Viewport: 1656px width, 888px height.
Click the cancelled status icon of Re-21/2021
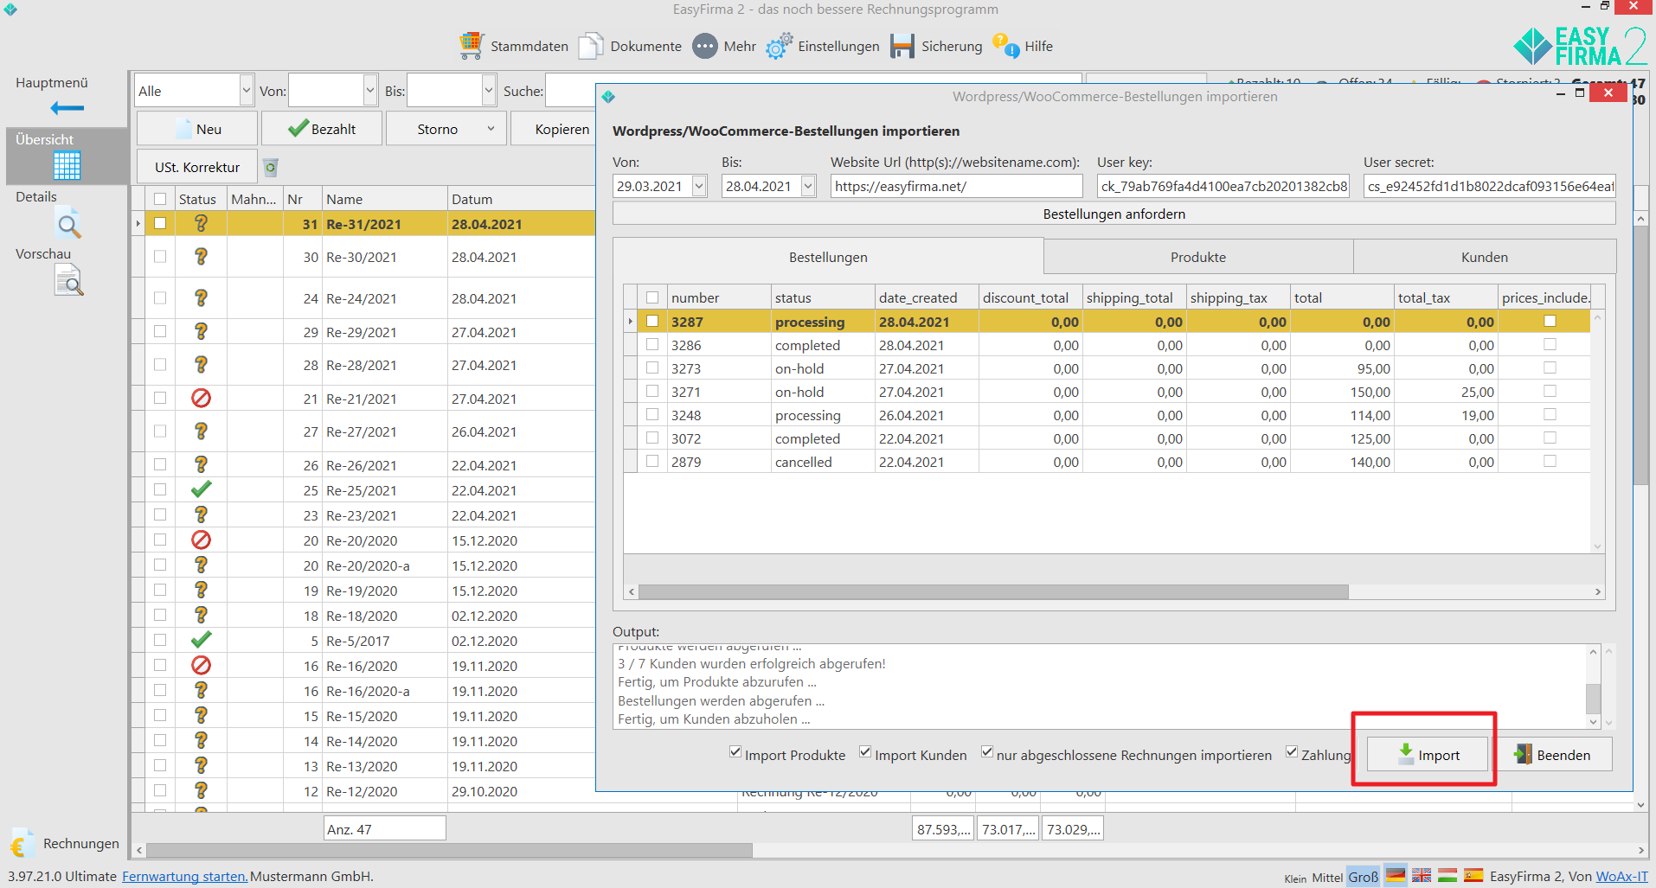point(201,398)
